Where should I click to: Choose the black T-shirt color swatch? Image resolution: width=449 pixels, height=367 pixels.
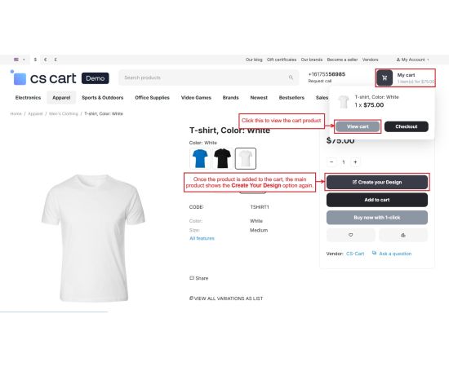223,158
